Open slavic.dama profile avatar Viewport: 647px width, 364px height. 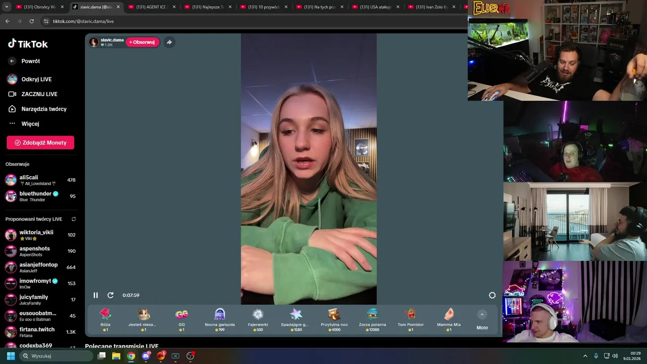click(94, 42)
